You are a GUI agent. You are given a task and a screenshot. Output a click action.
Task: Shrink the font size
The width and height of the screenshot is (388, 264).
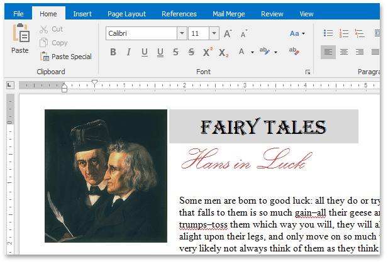pyautogui.click(x=244, y=33)
